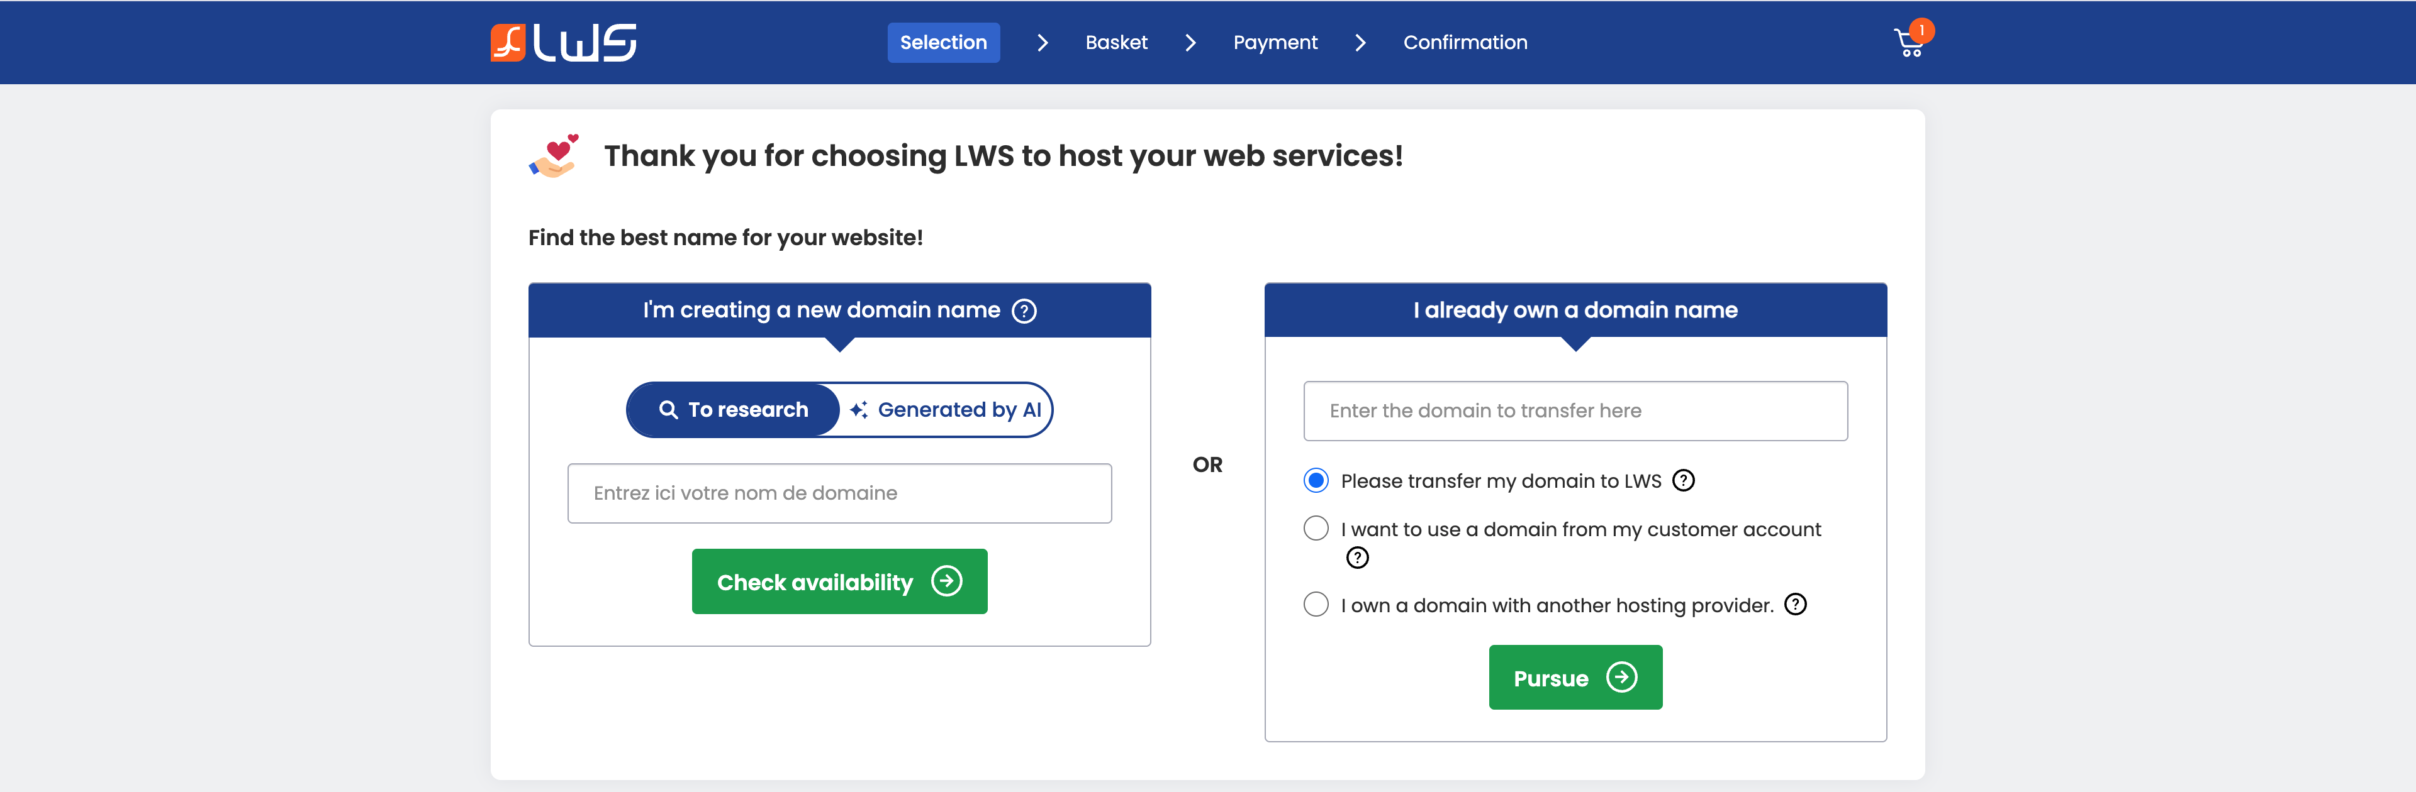Viewport: 2416px width, 792px height.
Task: Choose I own a domain with another hosting provider
Action: pos(1316,605)
